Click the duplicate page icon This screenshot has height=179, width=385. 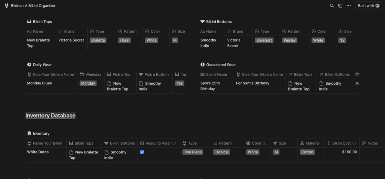pyautogui.click(x=340, y=6)
